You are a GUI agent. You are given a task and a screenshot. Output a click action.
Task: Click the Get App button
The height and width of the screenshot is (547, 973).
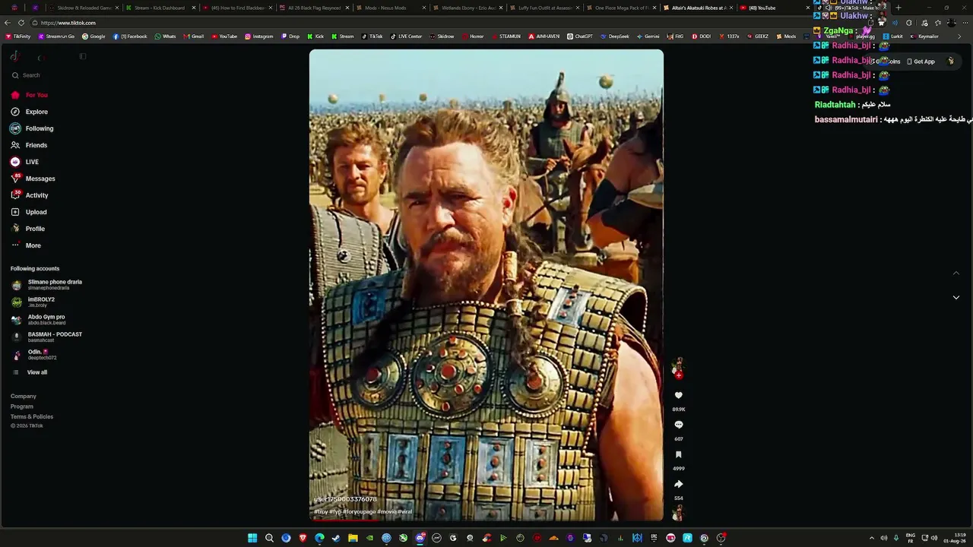coord(921,62)
